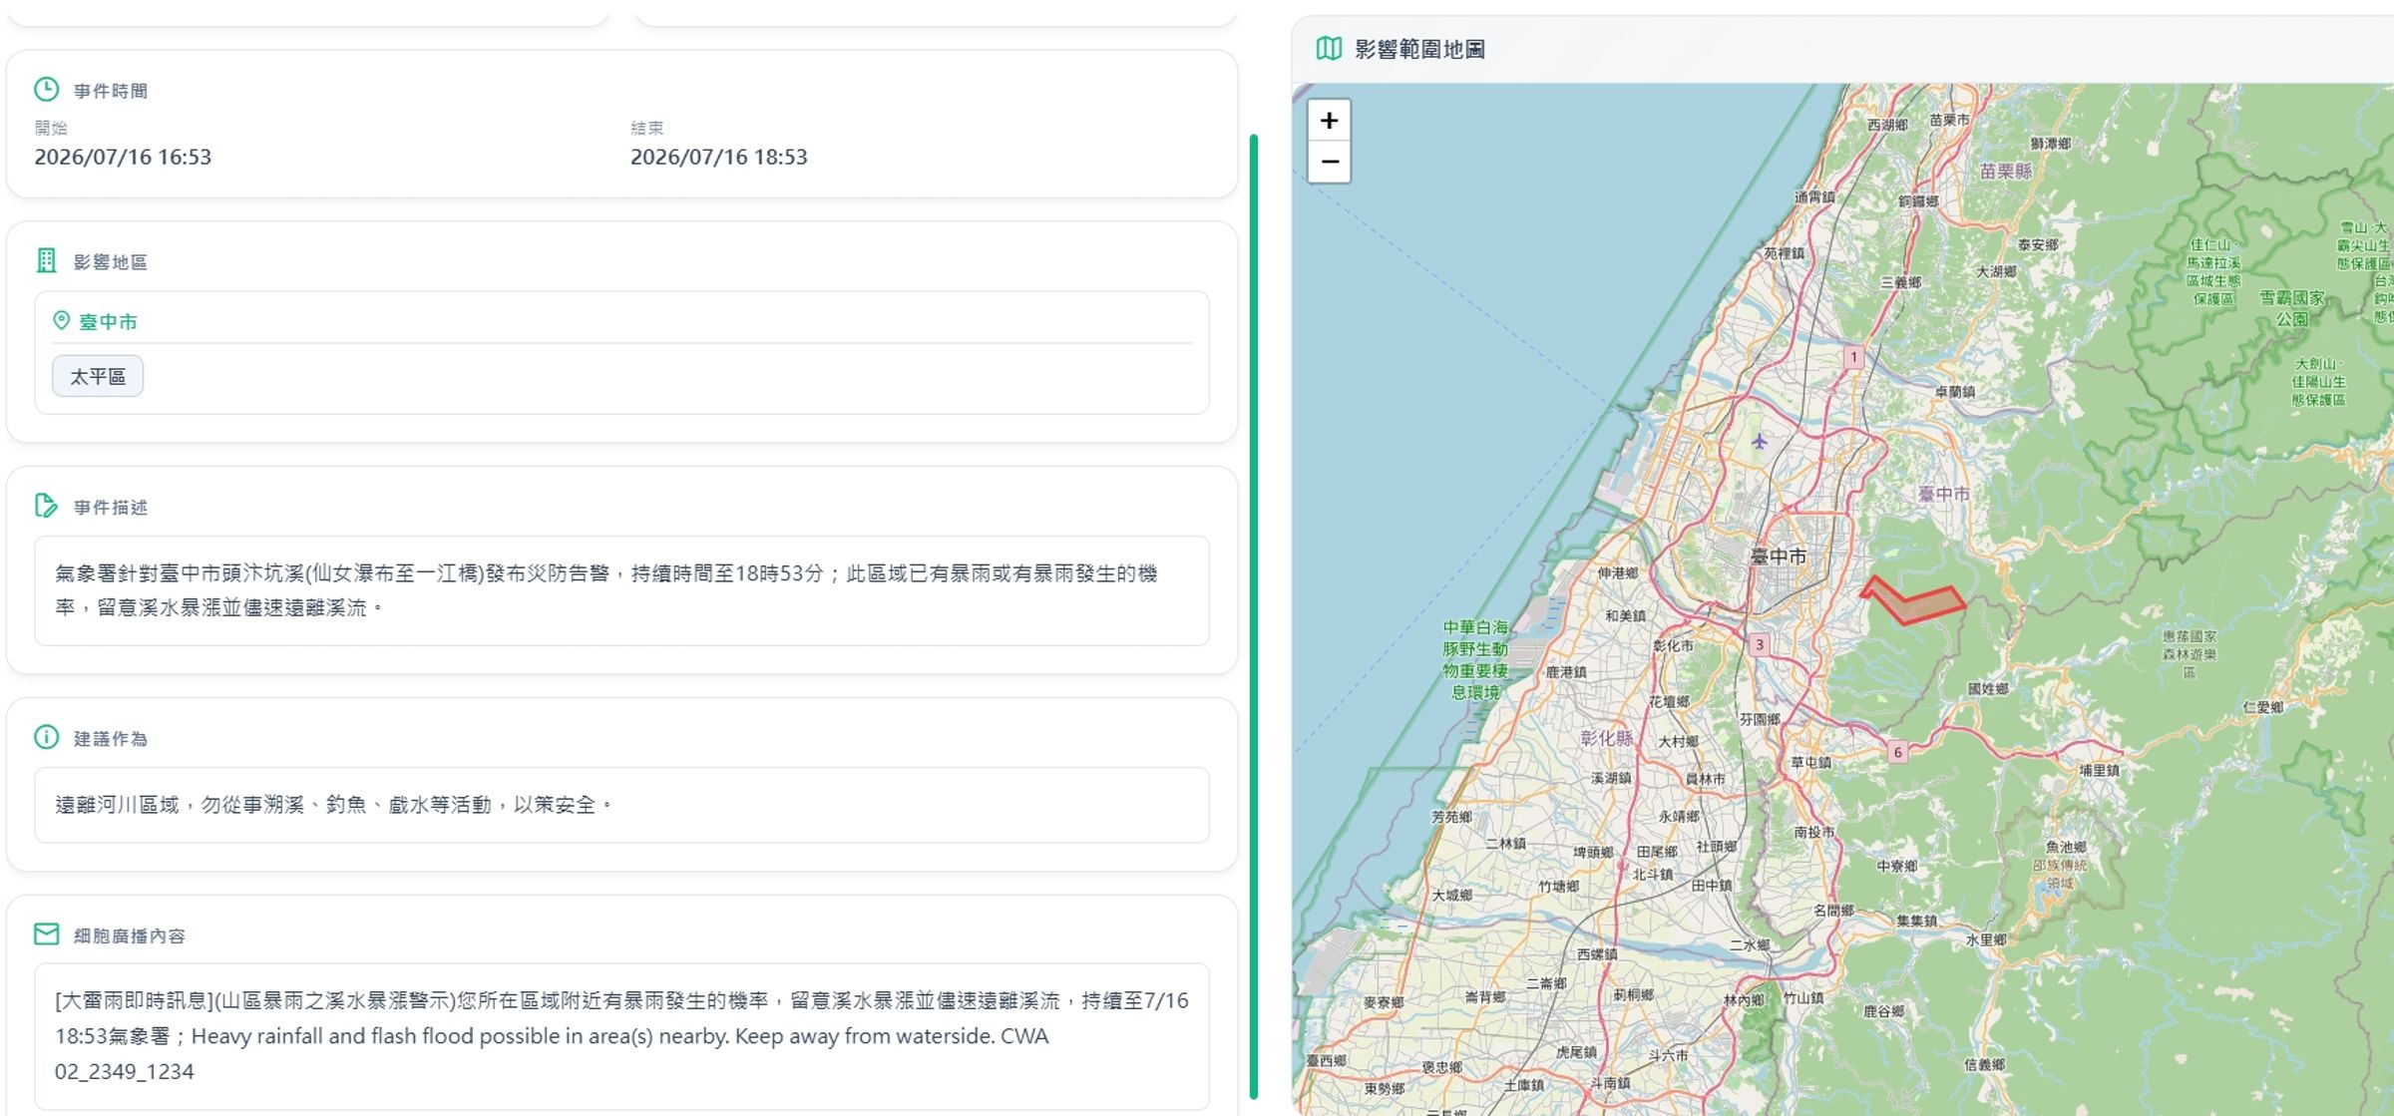
Task: Click the 苗栗縣 label on map
Action: [2005, 172]
